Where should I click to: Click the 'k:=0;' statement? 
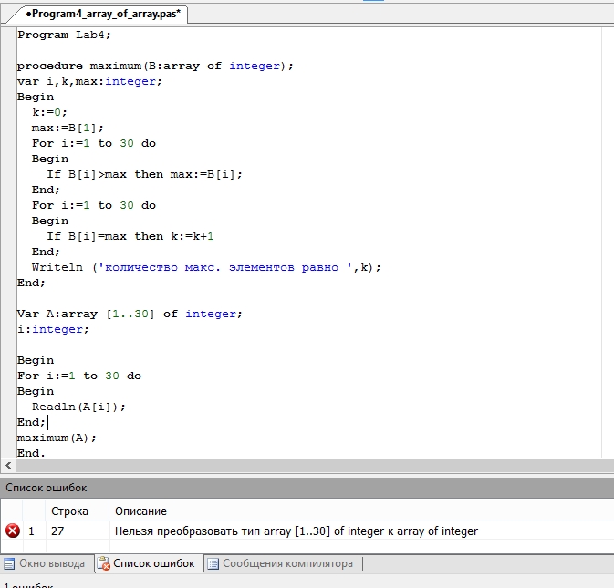click(x=49, y=112)
